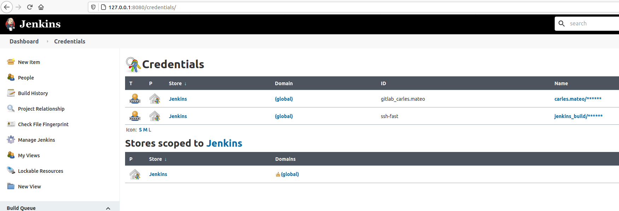619x211 pixels.
Task: Click the Build History notepad icon
Action: (x=11, y=93)
